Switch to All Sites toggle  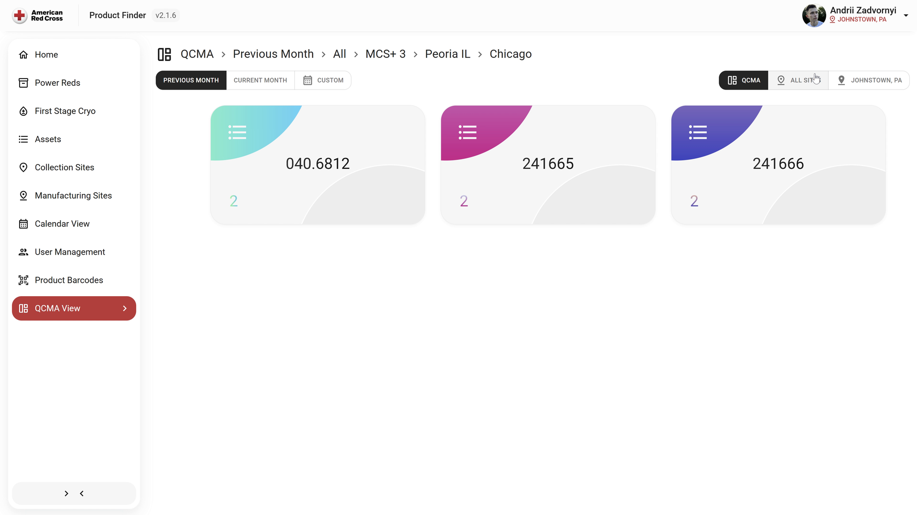click(x=798, y=80)
